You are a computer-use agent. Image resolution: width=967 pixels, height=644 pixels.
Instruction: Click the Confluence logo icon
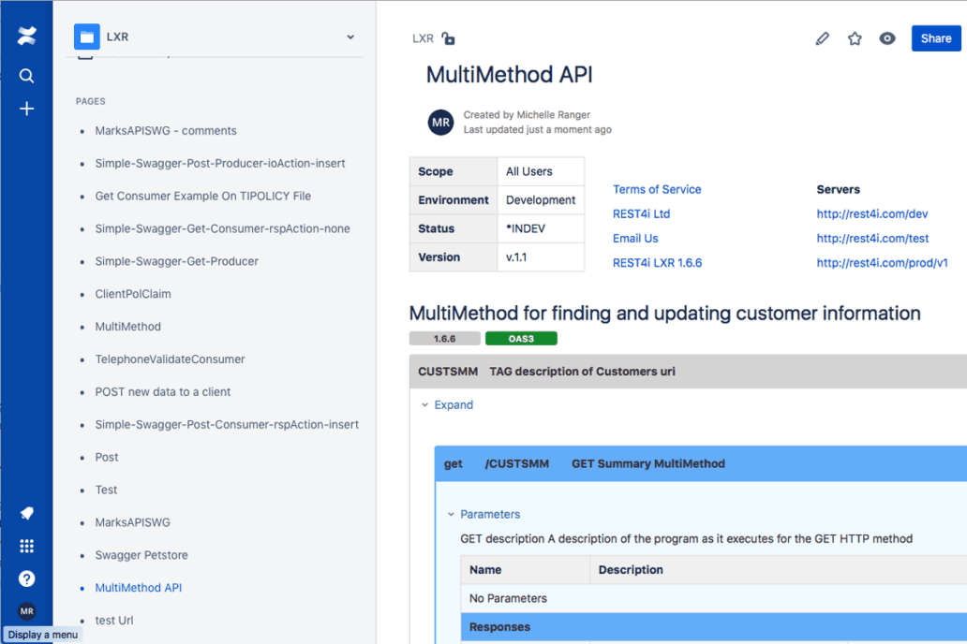tap(26, 37)
